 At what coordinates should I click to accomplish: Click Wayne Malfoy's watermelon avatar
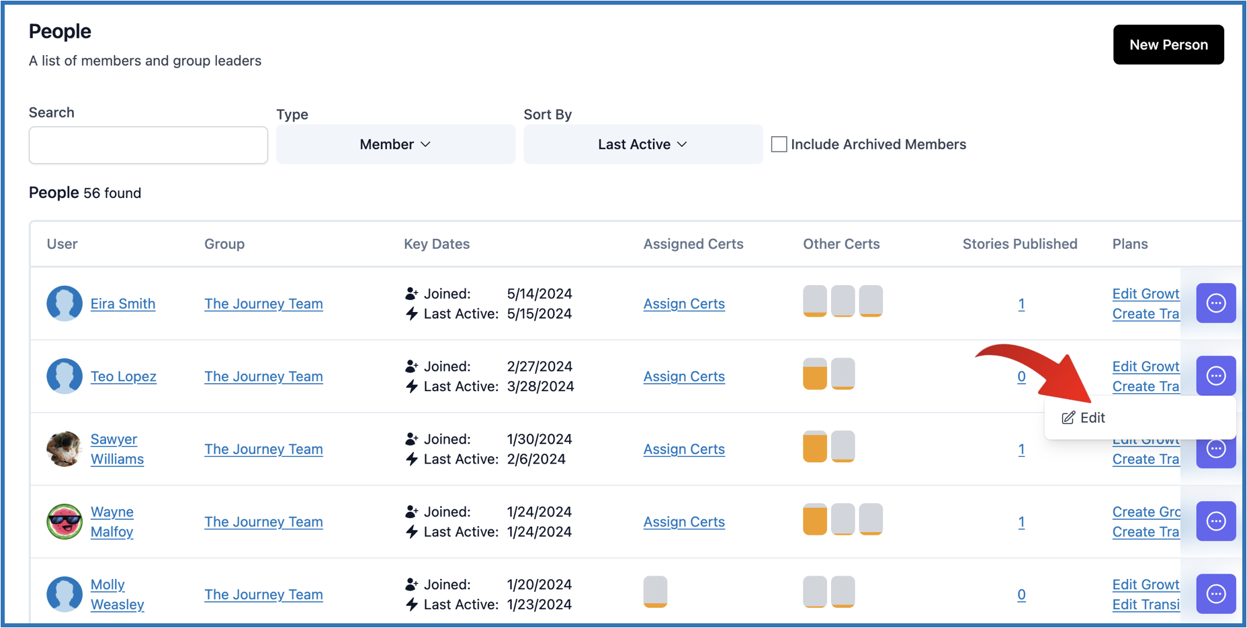click(x=64, y=521)
